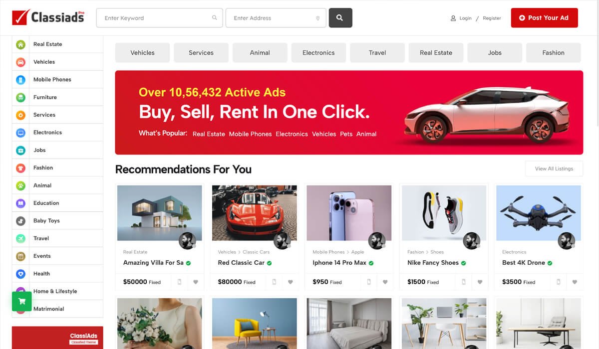Select the Travel category tab
This screenshot has height=349, width=599.
pos(377,53)
